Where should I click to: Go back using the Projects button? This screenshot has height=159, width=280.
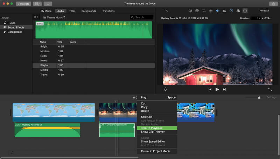click(x=23, y=3)
